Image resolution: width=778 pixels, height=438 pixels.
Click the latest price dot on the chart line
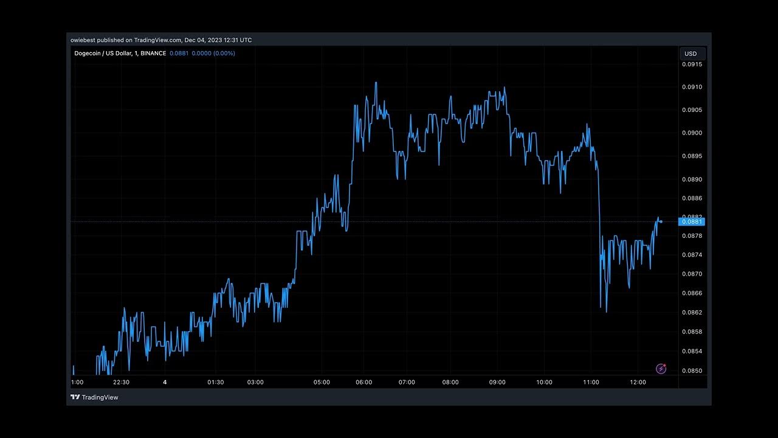click(x=661, y=221)
